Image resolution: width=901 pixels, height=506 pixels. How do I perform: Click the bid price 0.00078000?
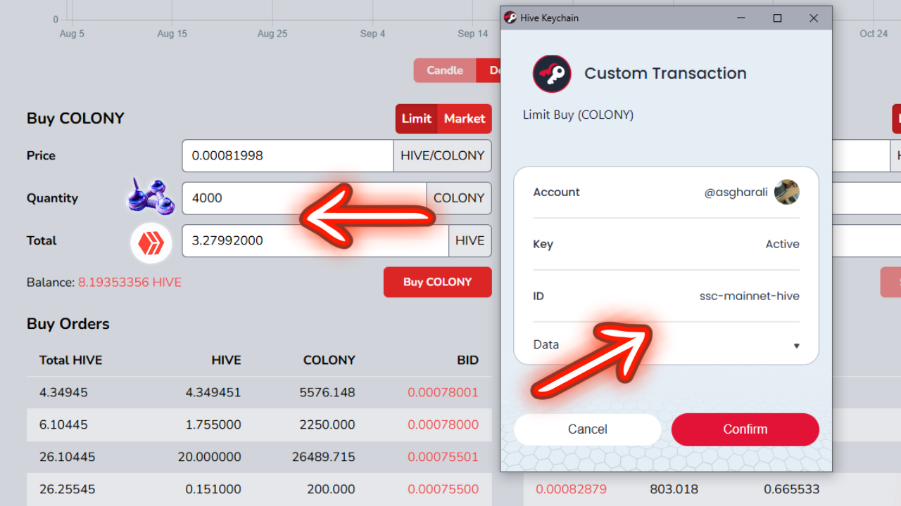pyautogui.click(x=443, y=424)
